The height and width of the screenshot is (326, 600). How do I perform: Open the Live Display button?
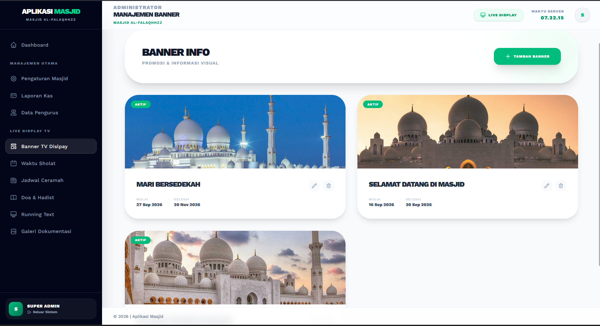(499, 15)
